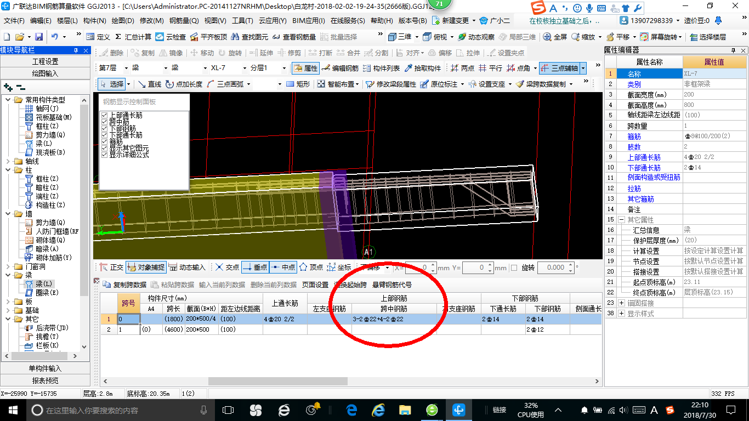Select 点加长度 point-plus-length tool

point(184,84)
